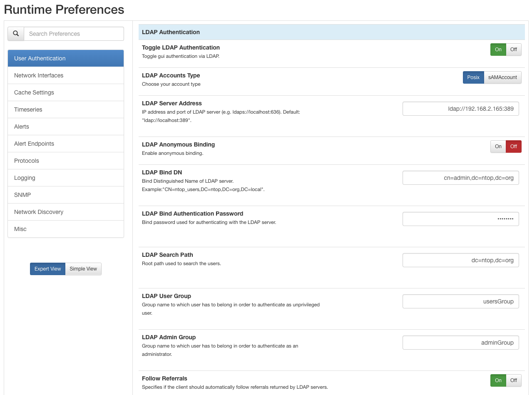Screen dimensions: 532x395
Task: Open User Authentication preferences
Action: coord(66,58)
